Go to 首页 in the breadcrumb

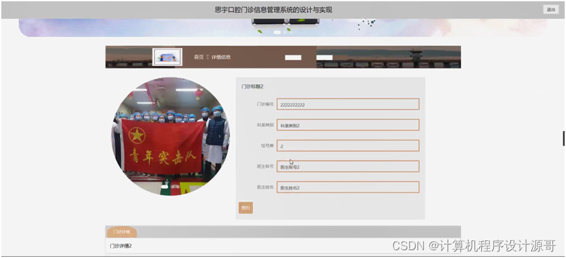tap(199, 57)
